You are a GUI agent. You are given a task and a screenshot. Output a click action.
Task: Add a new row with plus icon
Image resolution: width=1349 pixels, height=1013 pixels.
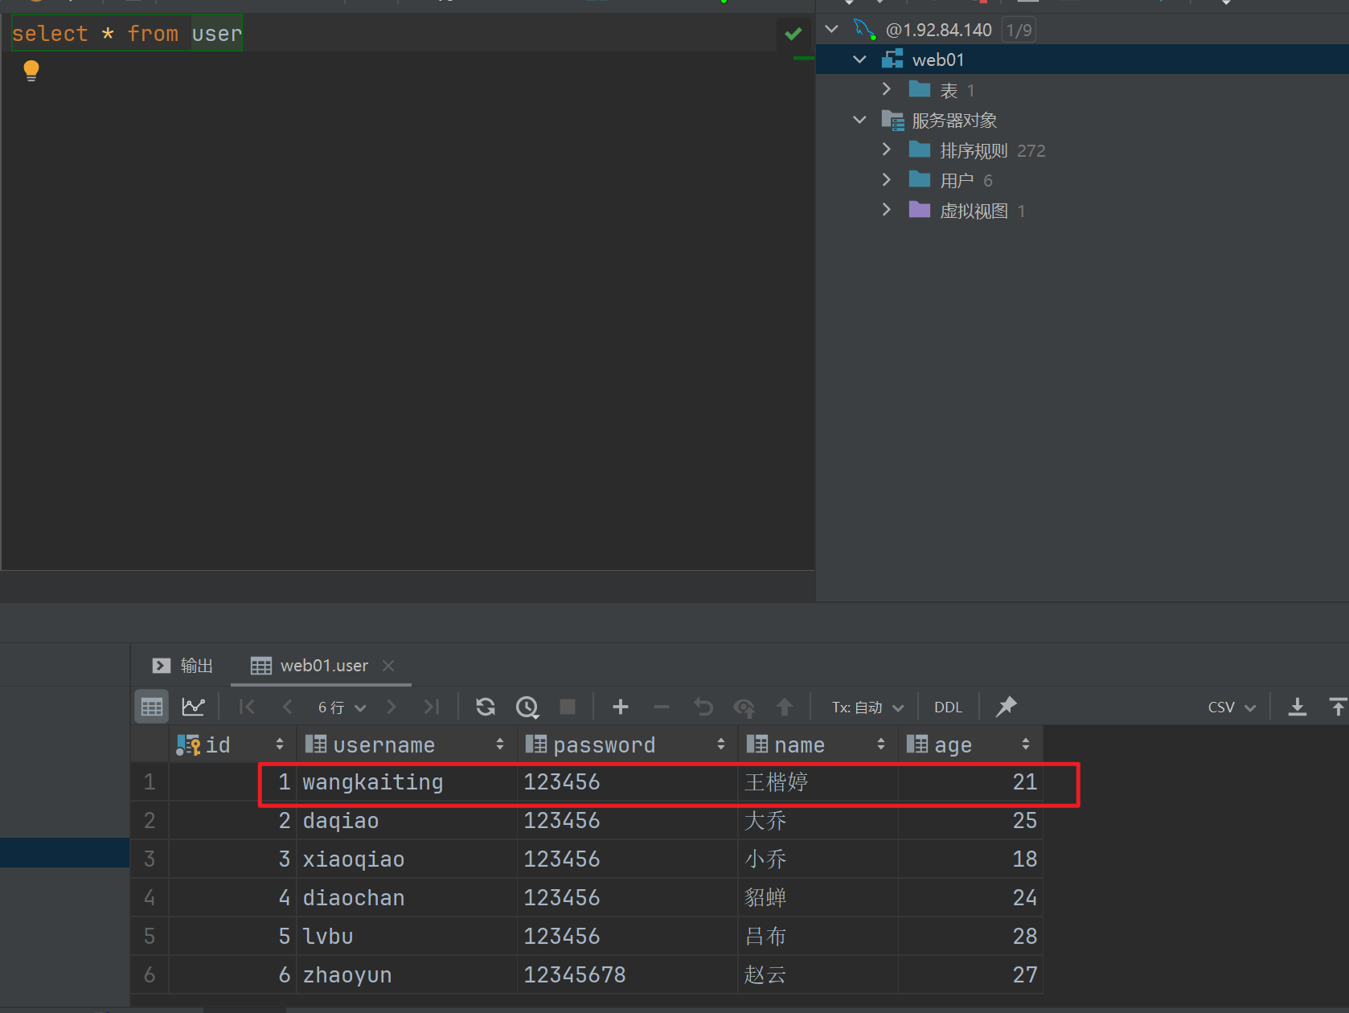[x=620, y=707]
